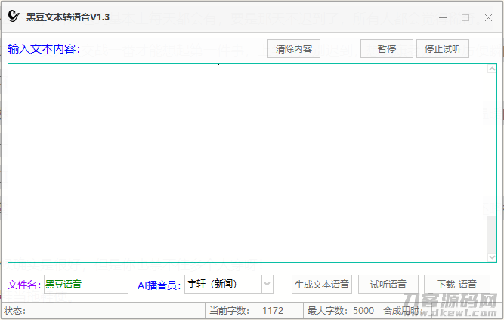
Task: Generate audio with 生成文本语音 button
Action: (x=322, y=284)
